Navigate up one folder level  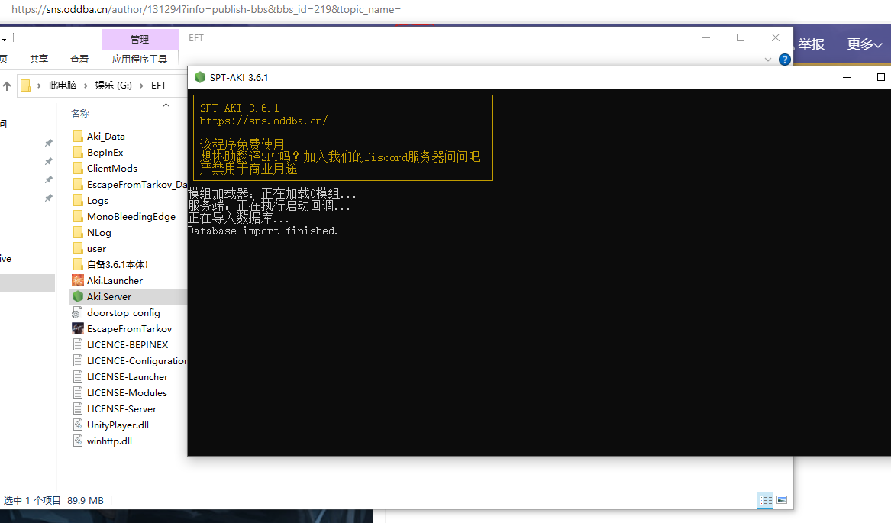tap(7, 86)
